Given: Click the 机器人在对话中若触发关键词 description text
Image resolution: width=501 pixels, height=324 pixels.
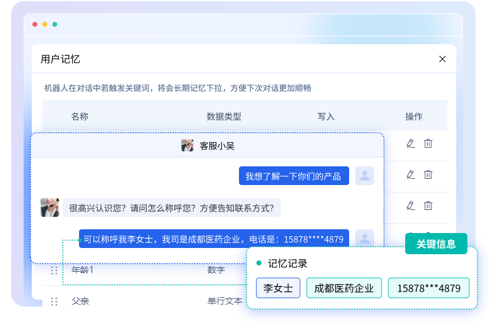Looking at the screenshot, I should 177,88.
